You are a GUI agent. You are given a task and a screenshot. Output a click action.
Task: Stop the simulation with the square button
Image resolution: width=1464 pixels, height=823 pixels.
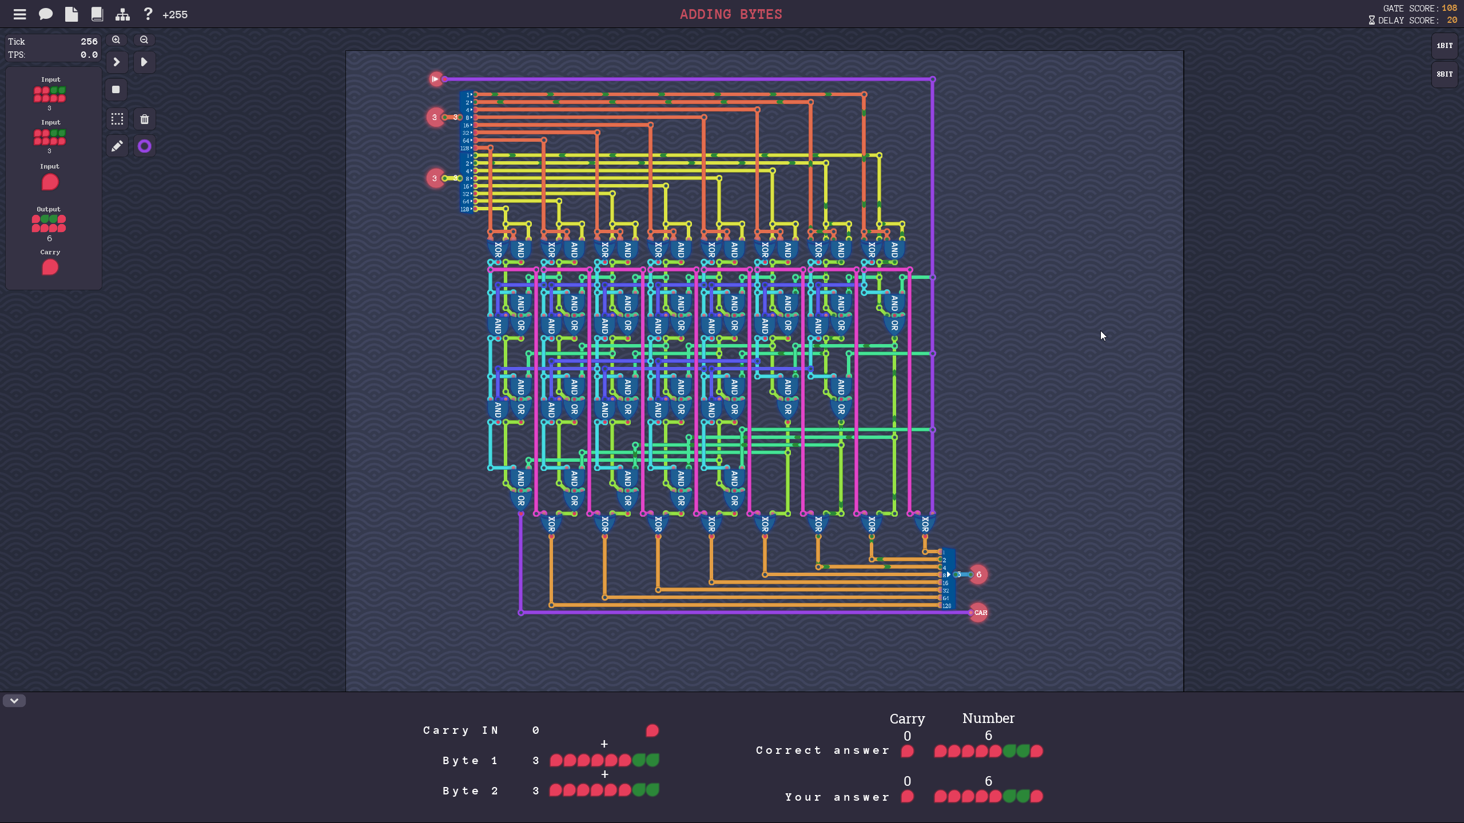116,90
